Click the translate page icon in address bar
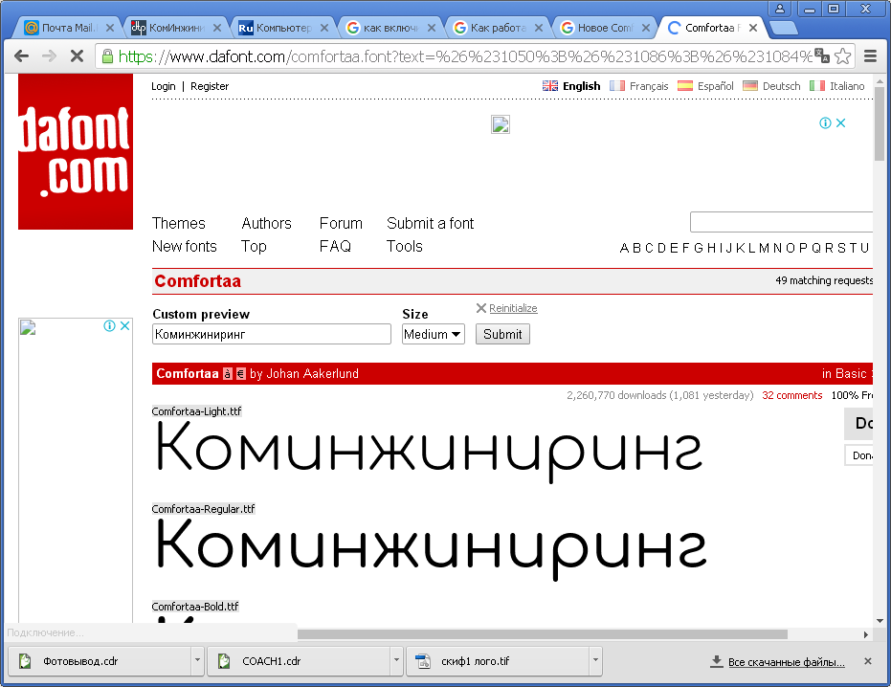The image size is (891, 687). [x=822, y=55]
